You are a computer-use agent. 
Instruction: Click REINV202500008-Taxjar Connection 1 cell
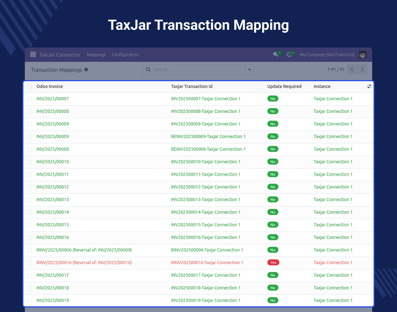208,149
